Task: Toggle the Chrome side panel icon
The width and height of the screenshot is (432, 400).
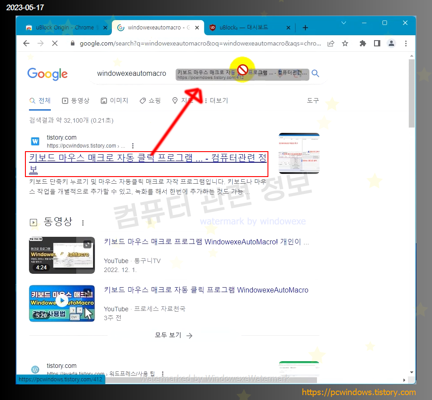Action: click(x=377, y=43)
